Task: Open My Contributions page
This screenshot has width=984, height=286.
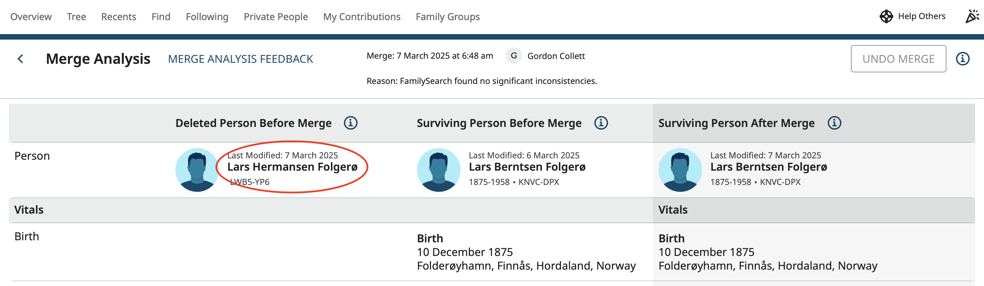Action: (361, 17)
